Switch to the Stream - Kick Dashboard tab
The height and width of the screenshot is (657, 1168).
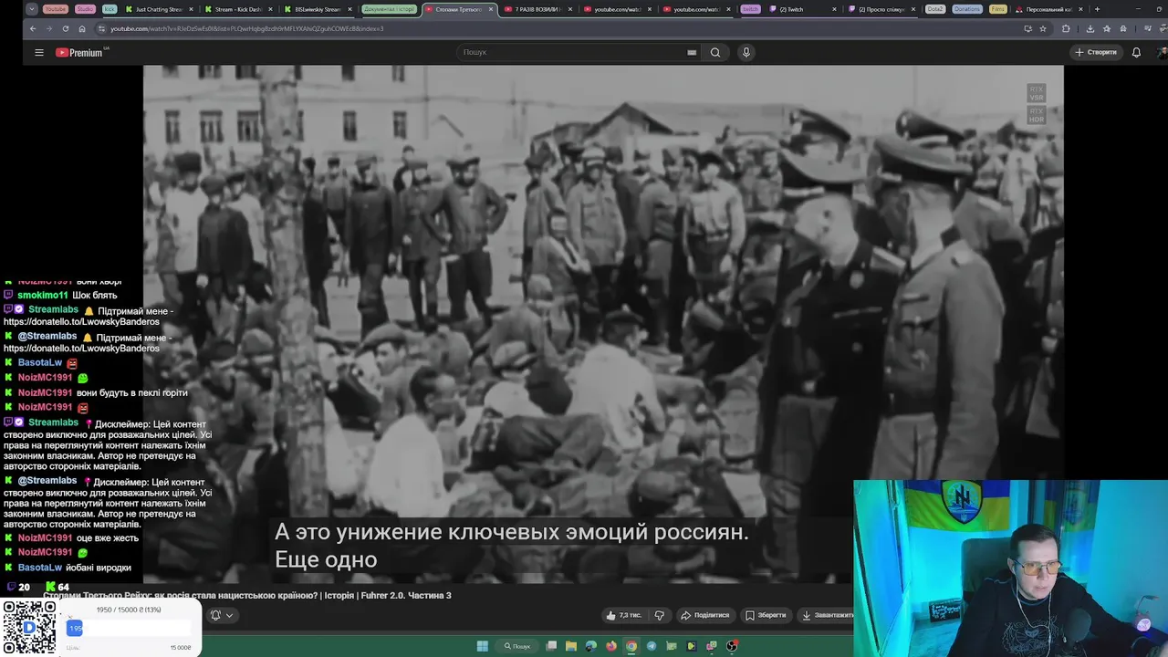click(237, 9)
